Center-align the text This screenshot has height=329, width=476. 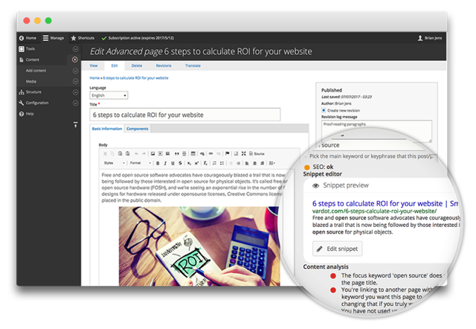click(254, 163)
